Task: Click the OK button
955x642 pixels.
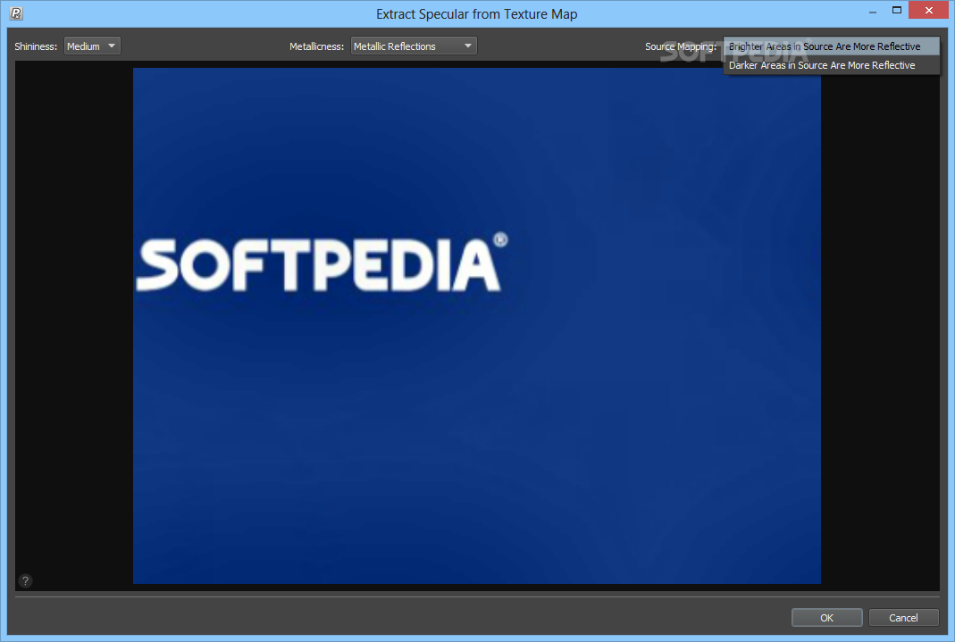Action: tap(826, 618)
